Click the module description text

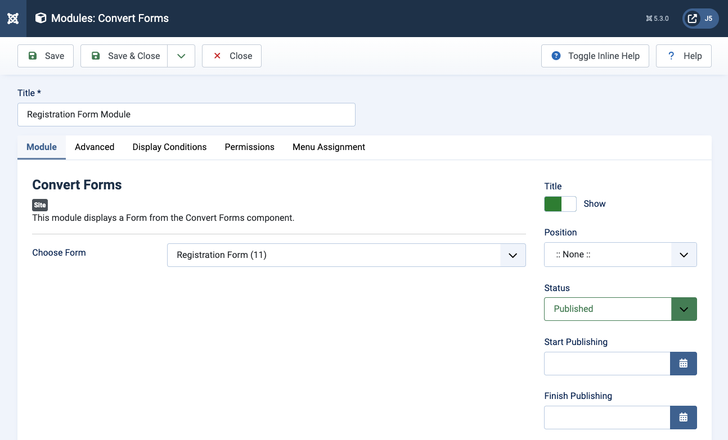(163, 218)
